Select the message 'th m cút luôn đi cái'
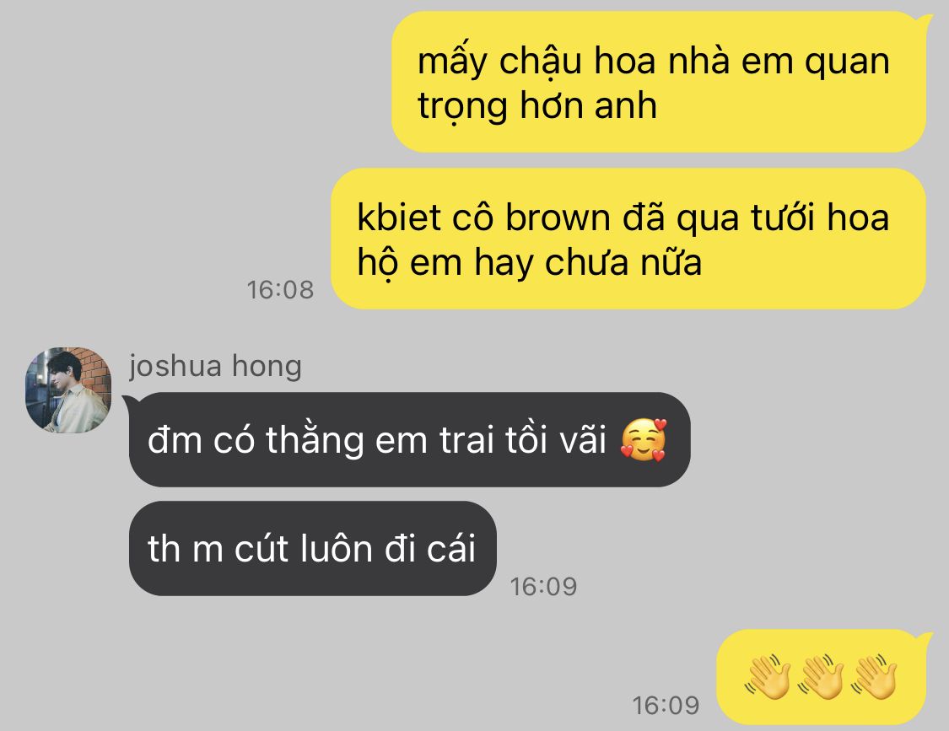Screen dimensions: 949x731 [x=313, y=548]
